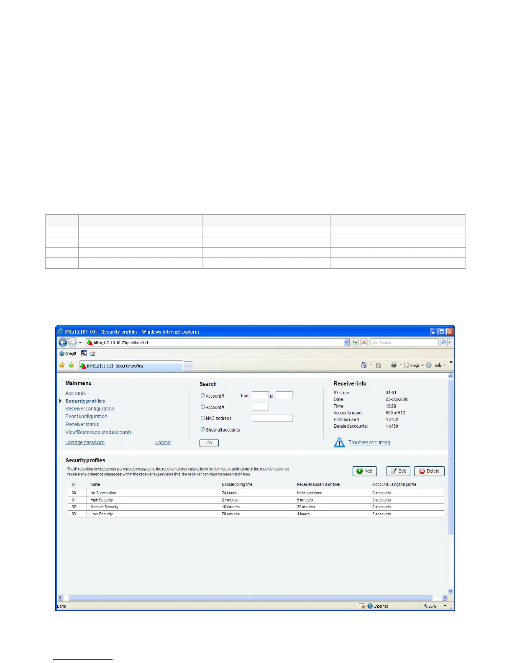This screenshot has width=512, height=663.
Task: Click the vertical scrollbar down arrow
Action: [451, 591]
